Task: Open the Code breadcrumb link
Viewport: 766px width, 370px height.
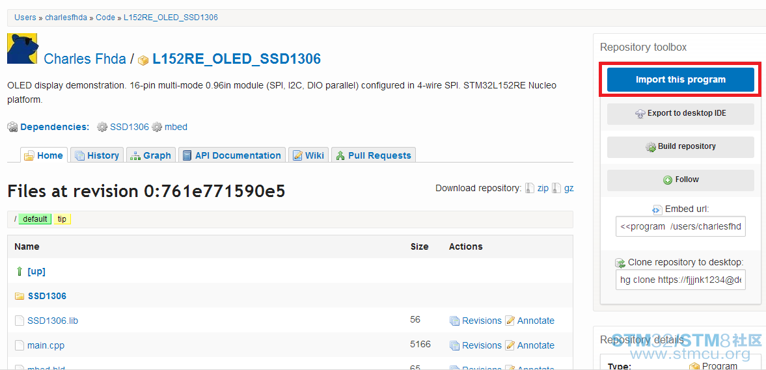Action: coord(105,18)
